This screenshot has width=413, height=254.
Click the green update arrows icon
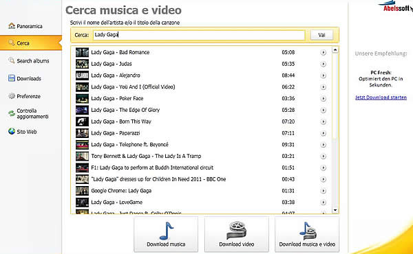12,113
